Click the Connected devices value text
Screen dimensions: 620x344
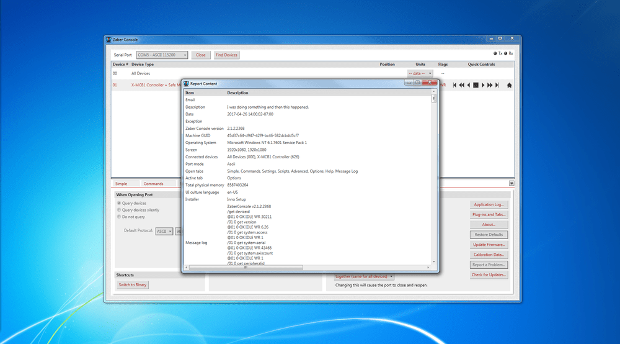point(263,156)
